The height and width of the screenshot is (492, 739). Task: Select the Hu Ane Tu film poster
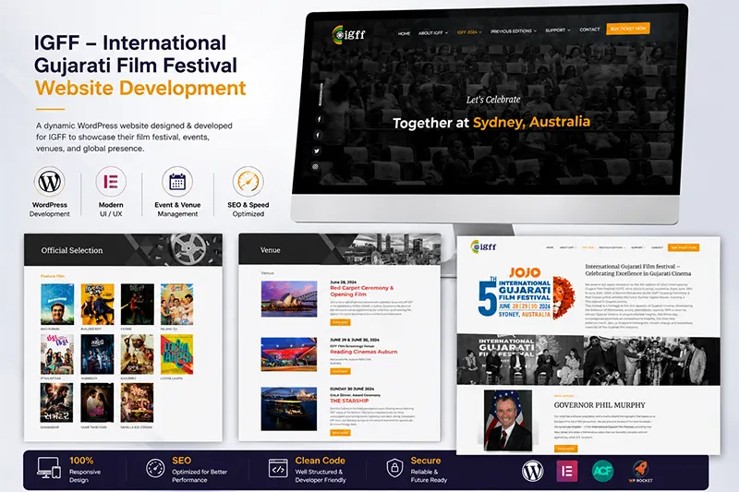coord(176,304)
